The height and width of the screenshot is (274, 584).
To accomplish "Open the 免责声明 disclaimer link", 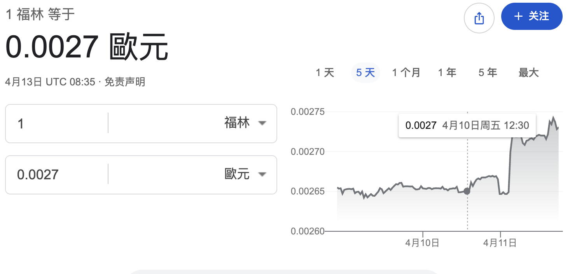I will [125, 82].
